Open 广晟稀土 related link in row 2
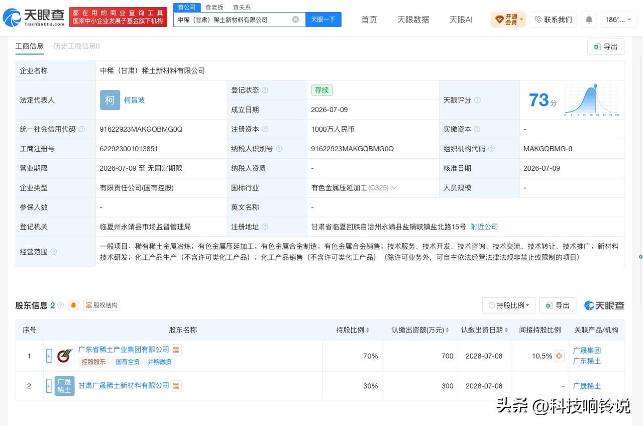The image size is (643, 426). 587,386
